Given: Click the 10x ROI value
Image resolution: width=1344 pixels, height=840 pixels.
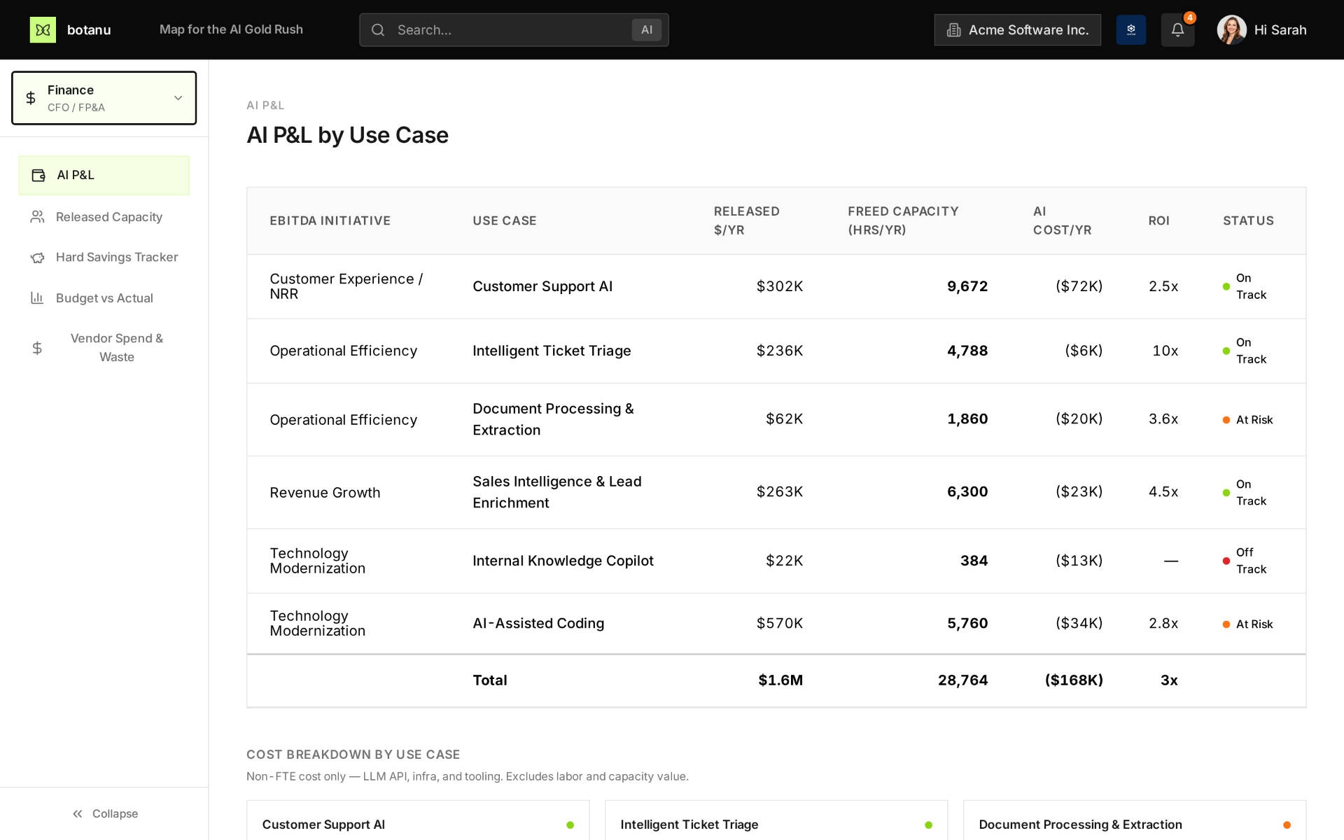Looking at the screenshot, I should click(1165, 351).
